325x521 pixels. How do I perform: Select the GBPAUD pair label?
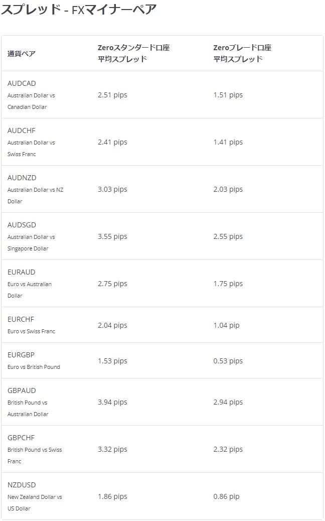[x=22, y=390]
